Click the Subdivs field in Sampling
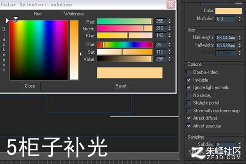Image resolution: width=246 pixels, height=164 pixels. 225,145
